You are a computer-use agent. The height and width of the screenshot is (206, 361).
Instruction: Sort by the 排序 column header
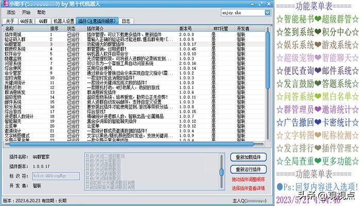point(57,28)
